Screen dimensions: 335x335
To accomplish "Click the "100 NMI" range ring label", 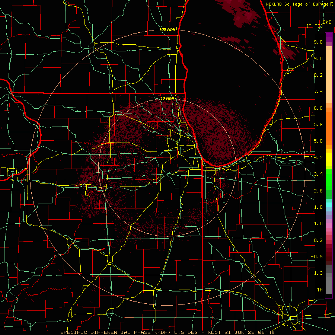I will pyautogui.click(x=167, y=29).
